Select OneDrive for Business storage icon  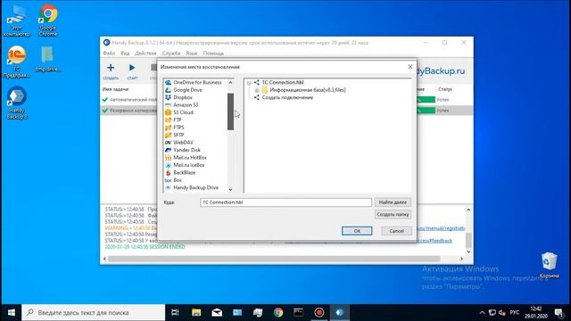(x=168, y=83)
